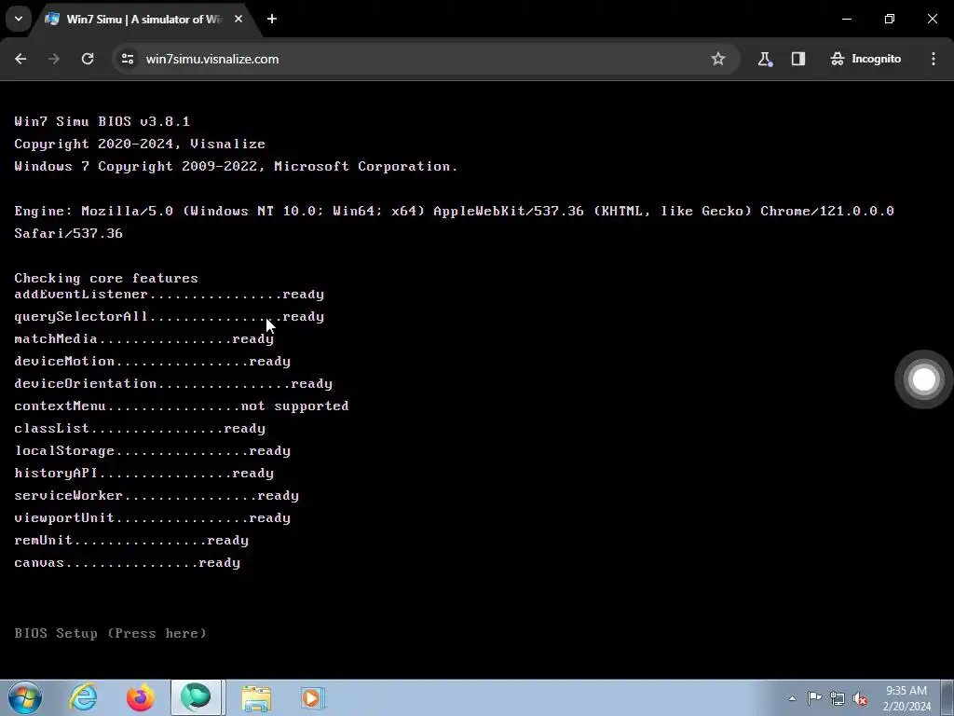Click the 'deviceOrientation' ready line
Image resolution: width=954 pixels, height=716 pixels.
point(173,383)
